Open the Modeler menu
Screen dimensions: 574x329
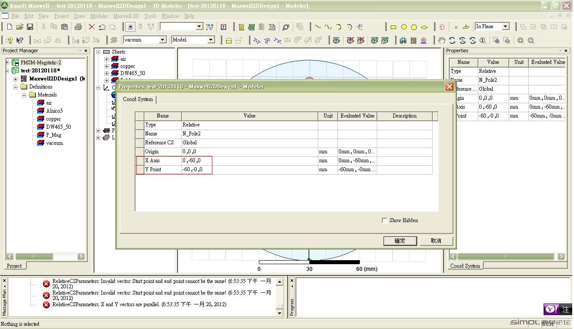(99, 16)
